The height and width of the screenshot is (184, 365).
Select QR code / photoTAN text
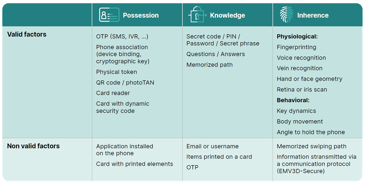125,82
